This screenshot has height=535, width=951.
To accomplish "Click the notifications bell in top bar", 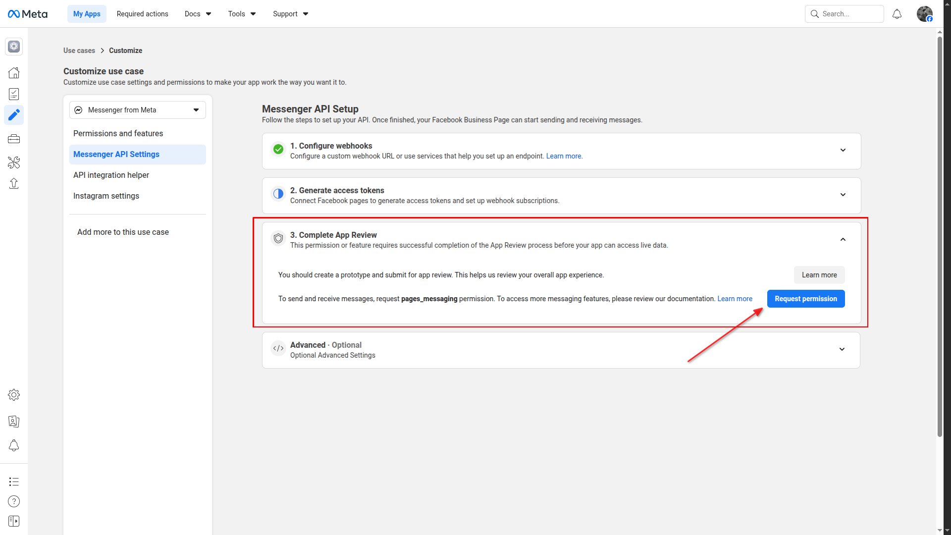I will point(897,14).
